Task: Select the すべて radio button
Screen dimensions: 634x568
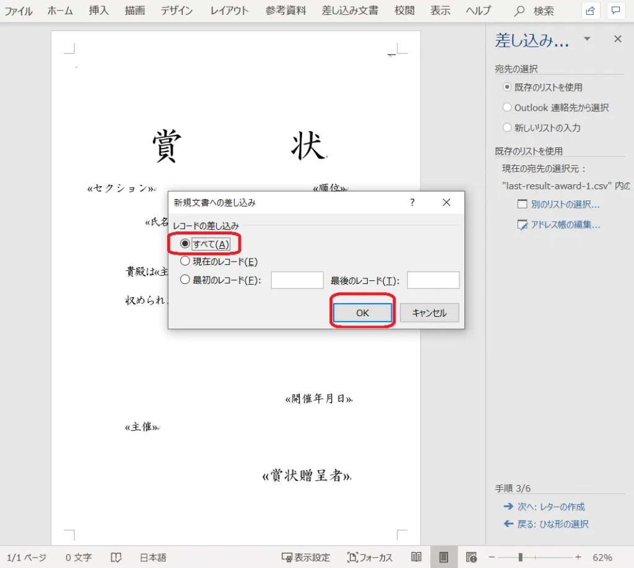Action: tap(185, 244)
